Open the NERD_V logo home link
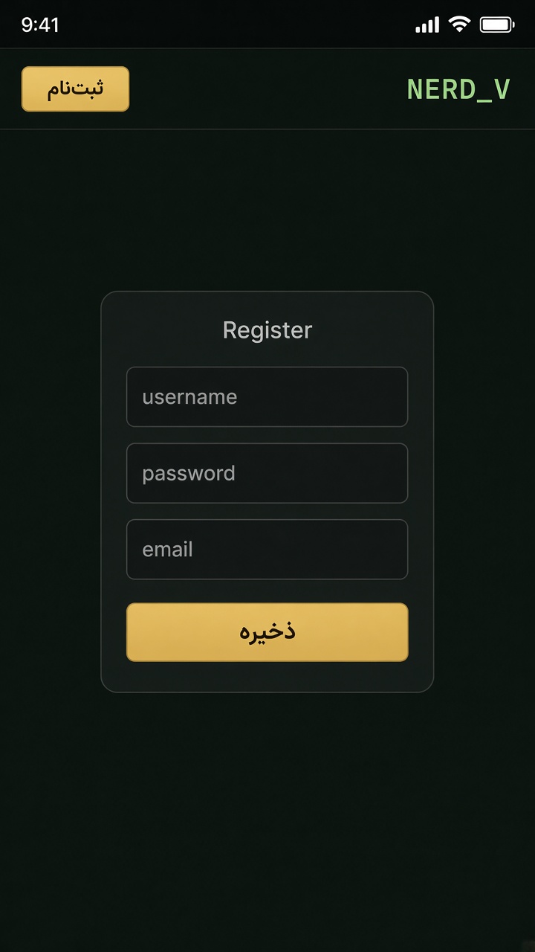Viewport: 535px width, 952px height. pos(458,89)
